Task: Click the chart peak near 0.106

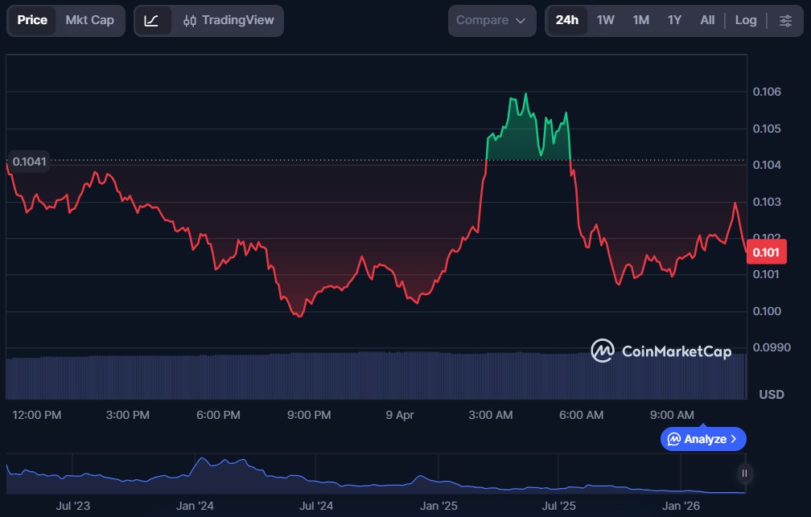Action: [525, 94]
